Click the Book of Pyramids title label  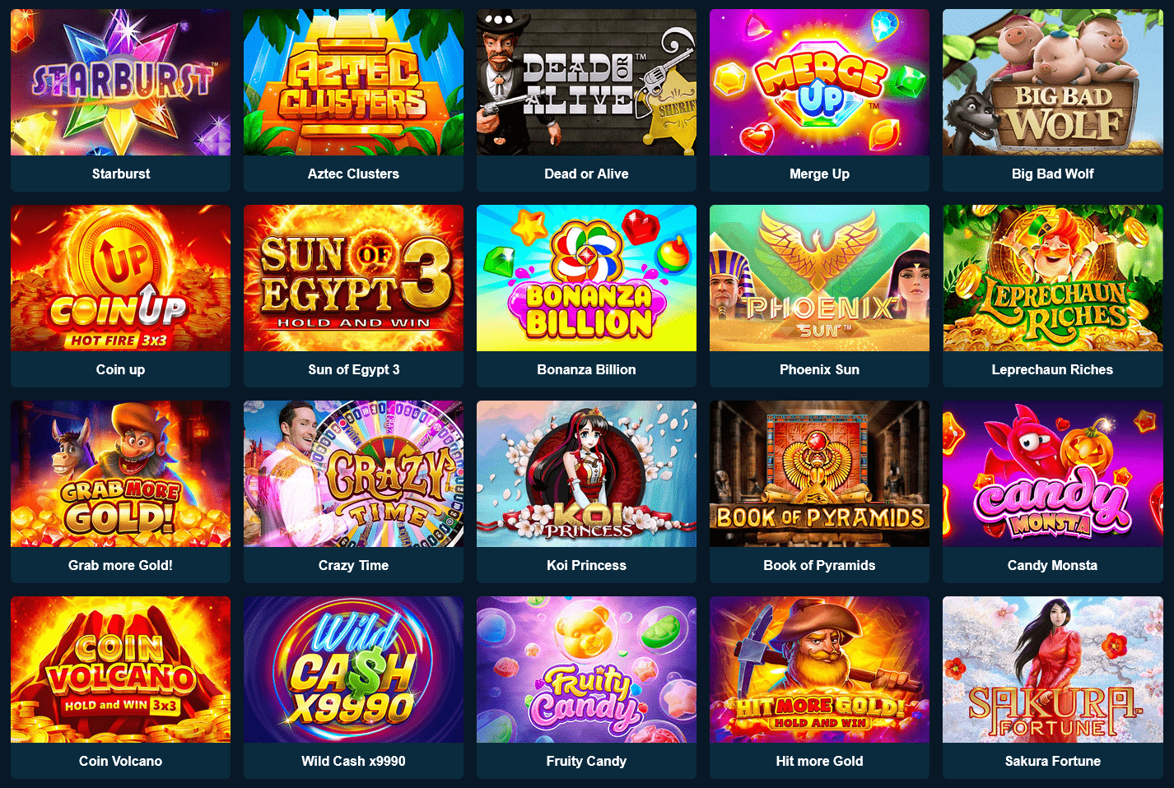pos(819,566)
